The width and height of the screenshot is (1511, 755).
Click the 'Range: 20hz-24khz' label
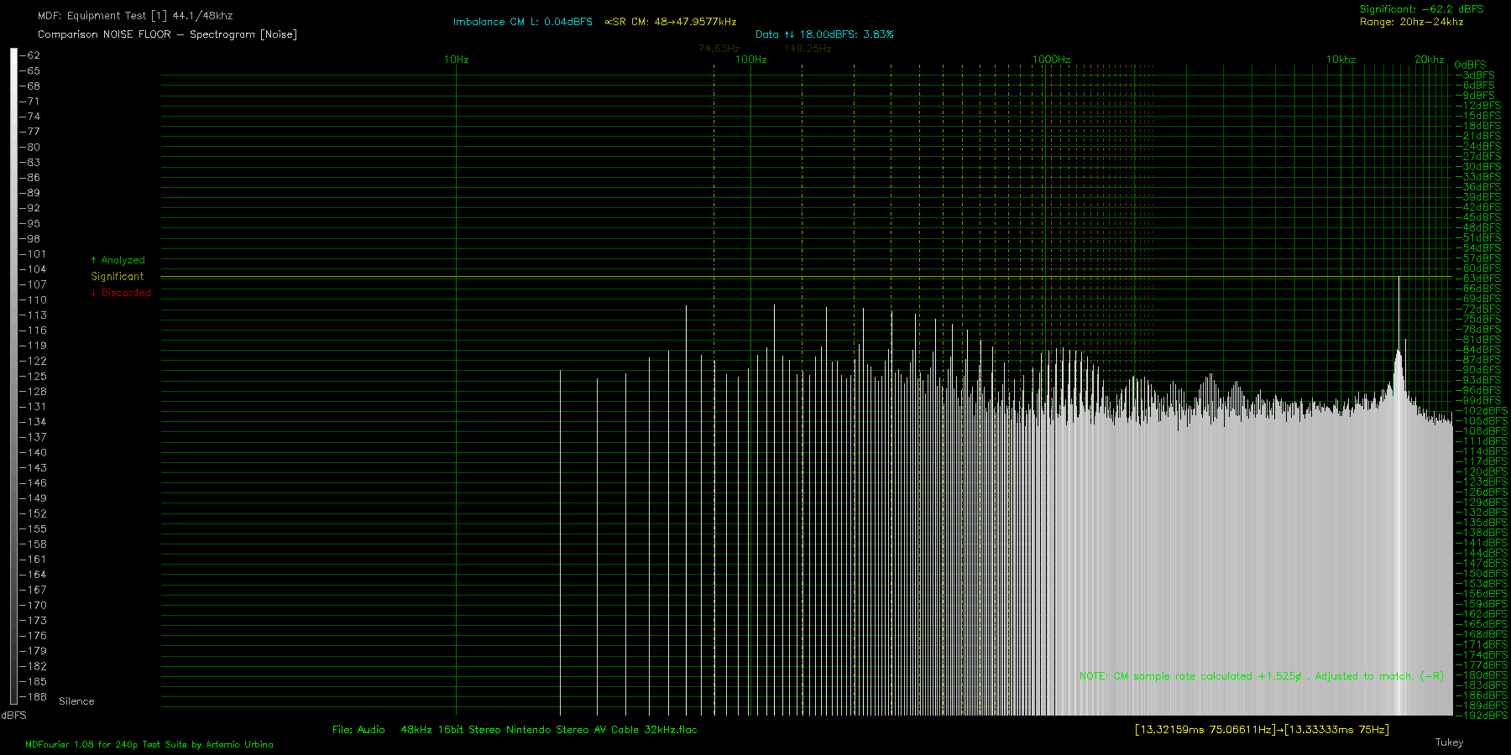click(x=1411, y=22)
